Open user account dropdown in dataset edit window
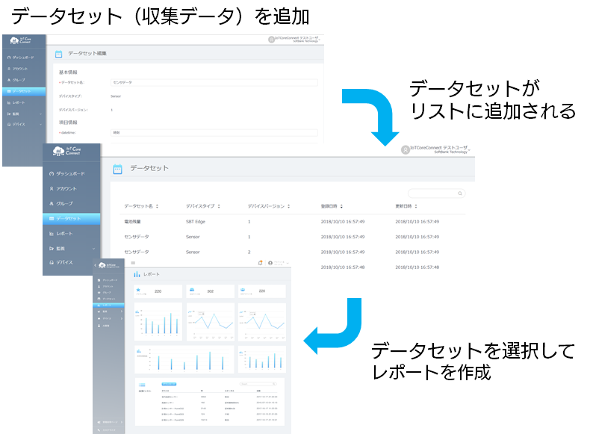 click(297, 39)
